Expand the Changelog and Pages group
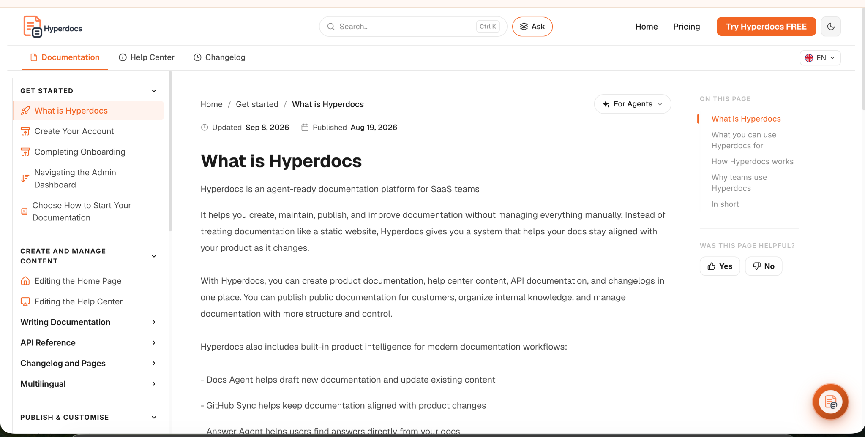Image resolution: width=865 pixels, height=437 pixels. tap(88, 364)
